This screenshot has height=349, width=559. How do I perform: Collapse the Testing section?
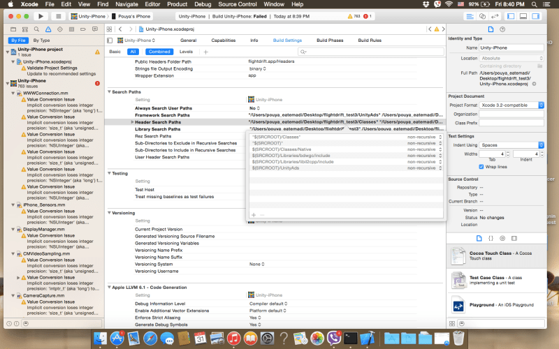tap(109, 173)
